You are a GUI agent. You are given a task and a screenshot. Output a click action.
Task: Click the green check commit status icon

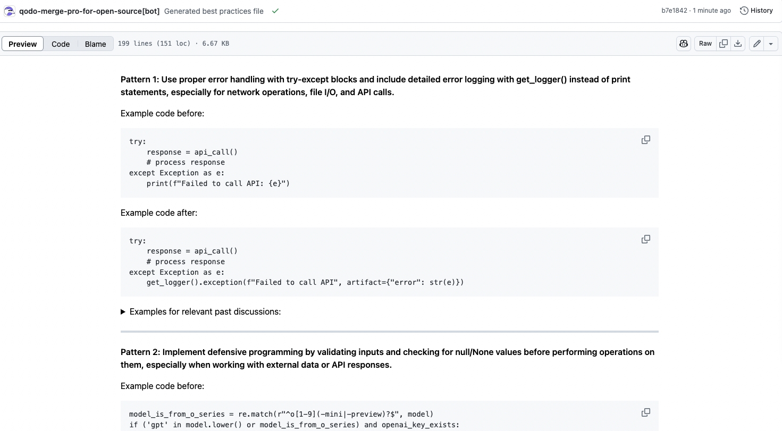coord(275,11)
